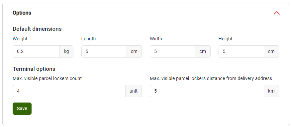Select the max parcel lockers count field
The image size is (291, 127).
coord(69,91)
